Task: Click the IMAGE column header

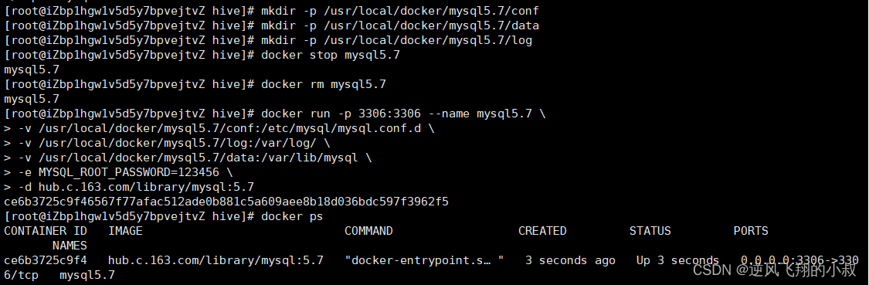Action: (x=125, y=231)
